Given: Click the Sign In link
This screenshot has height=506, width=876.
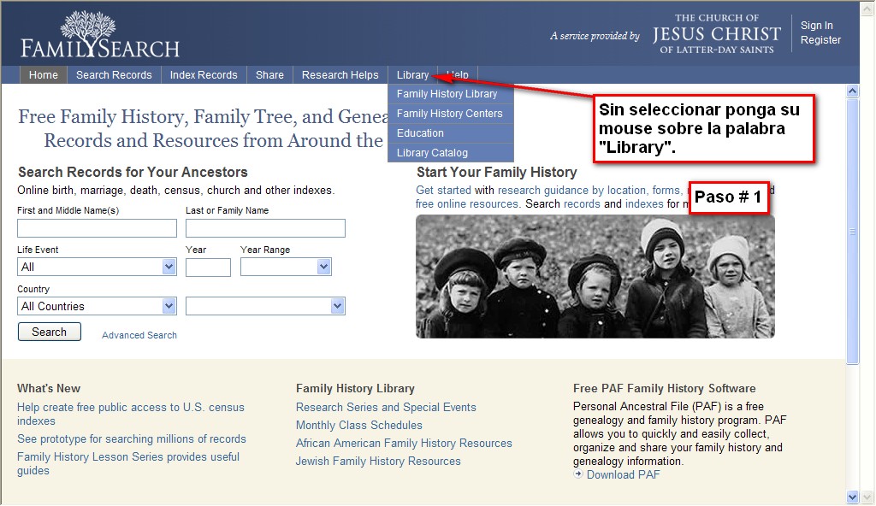Looking at the screenshot, I should coord(816,26).
